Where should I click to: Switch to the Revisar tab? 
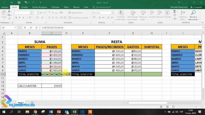point(76,7)
